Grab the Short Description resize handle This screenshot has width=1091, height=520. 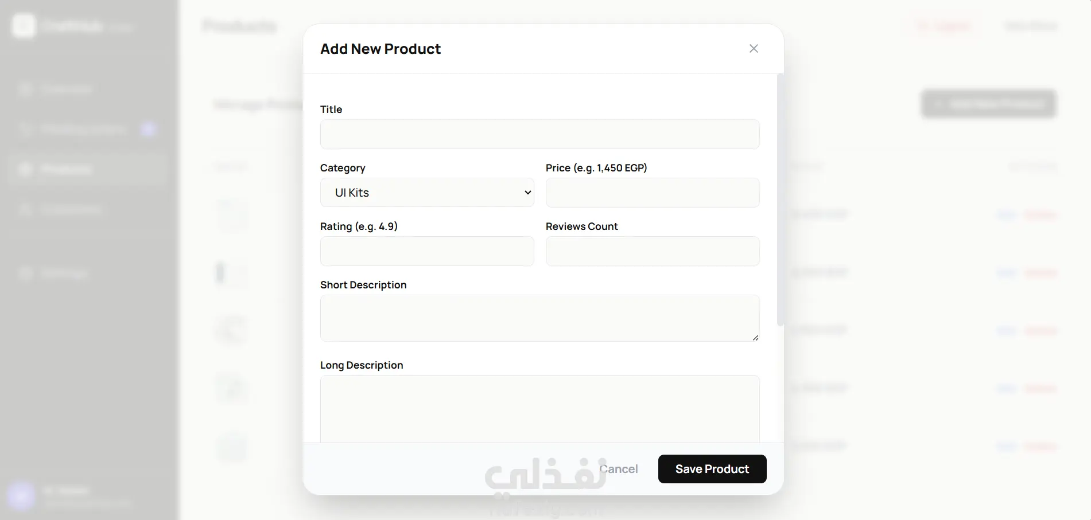tap(755, 338)
